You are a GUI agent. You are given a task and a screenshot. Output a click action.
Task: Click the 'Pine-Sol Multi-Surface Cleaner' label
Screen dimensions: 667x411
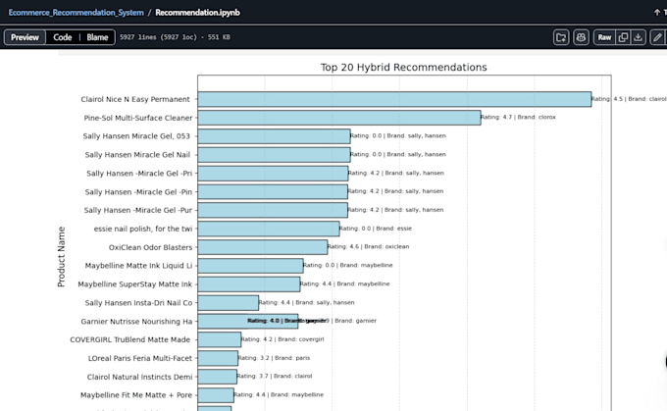pos(138,118)
